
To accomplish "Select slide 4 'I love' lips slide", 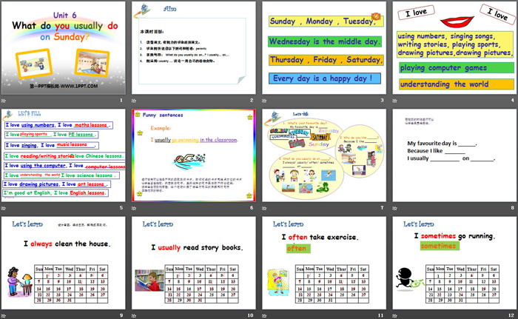I will (454, 48).
